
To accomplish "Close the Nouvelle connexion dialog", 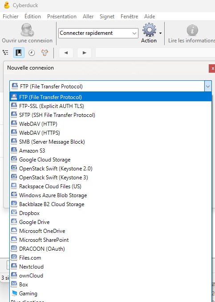I will pos(212,68).
